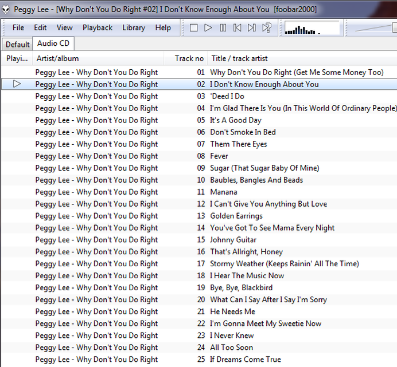The width and height of the screenshot is (397, 367).
Task: Open the Edit menu
Action: (40, 27)
